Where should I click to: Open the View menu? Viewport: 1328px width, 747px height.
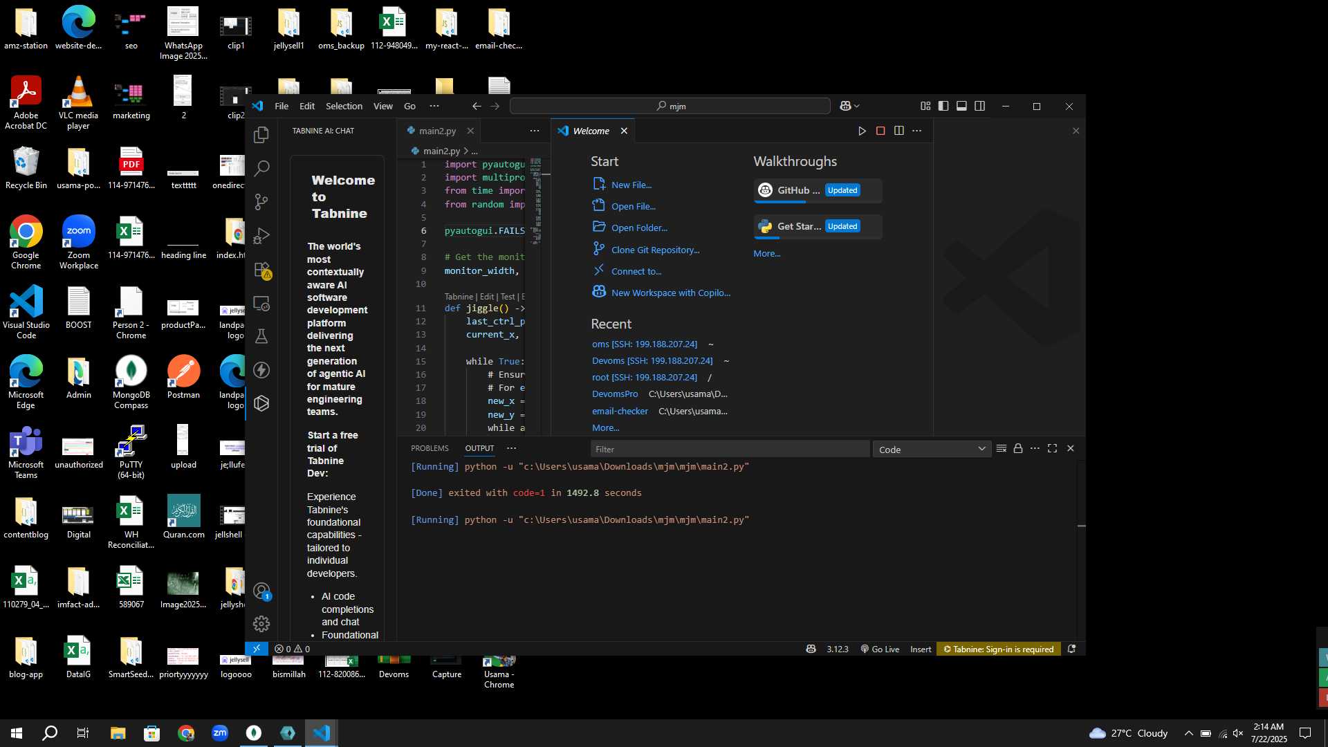tap(383, 106)
